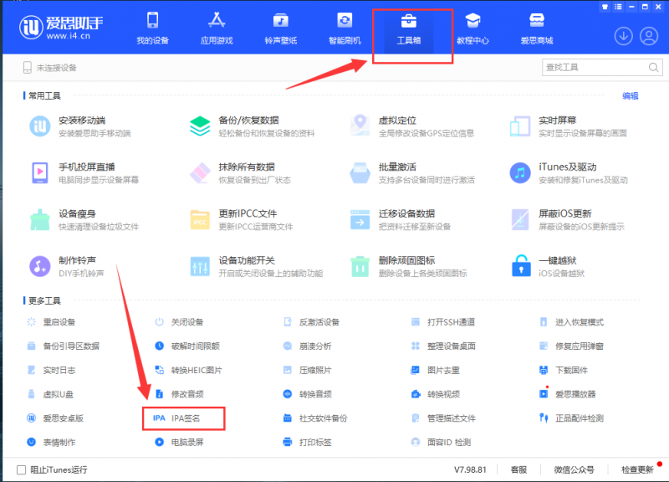Switch to the 铃声壁纸 tab
This screenshot has width=669, height=482.
pos(281,28)
